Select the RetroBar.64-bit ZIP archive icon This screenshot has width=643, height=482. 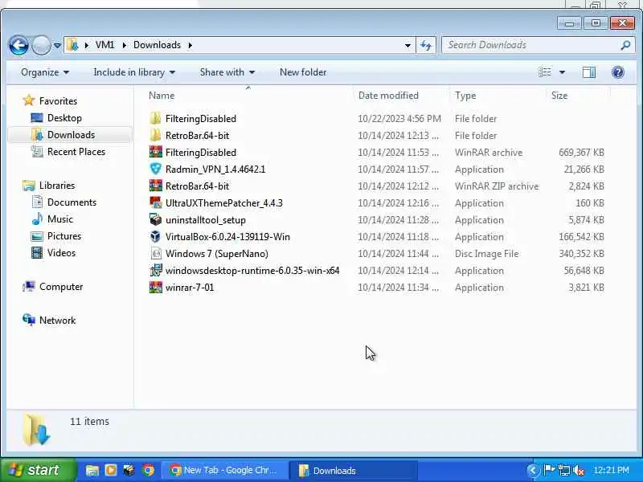tap(155, 186)
